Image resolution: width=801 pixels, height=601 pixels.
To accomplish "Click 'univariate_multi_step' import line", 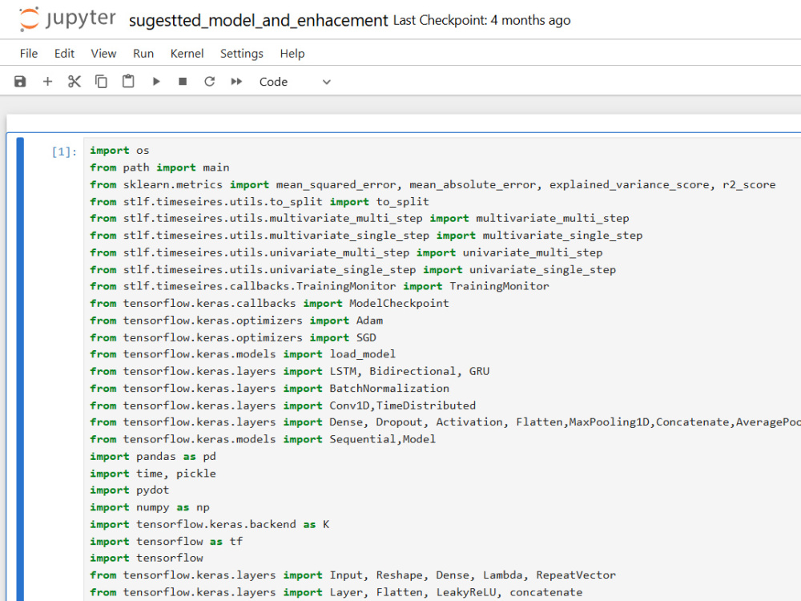I will coord(346,252).
